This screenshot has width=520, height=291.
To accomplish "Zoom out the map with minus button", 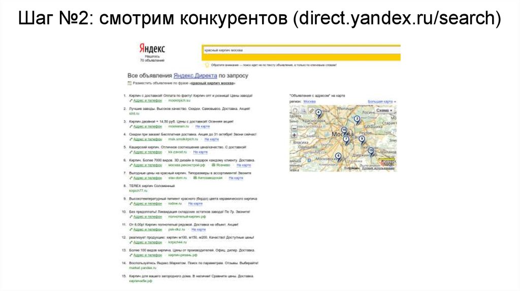I will point(294,128).
